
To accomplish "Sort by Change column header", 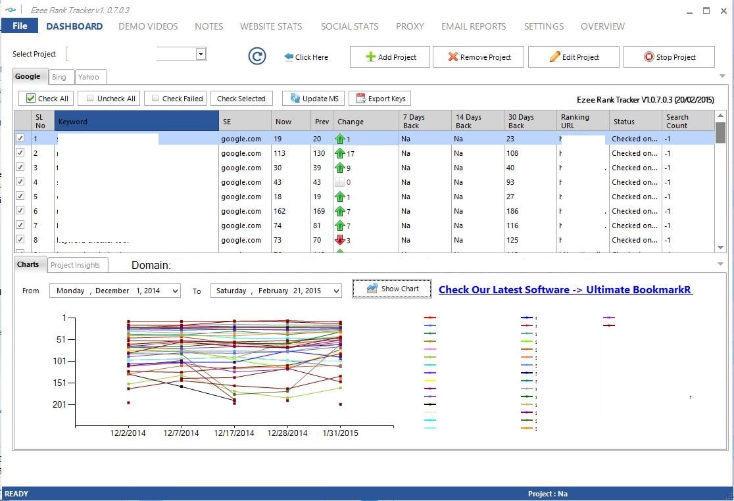I will (366, 121).
